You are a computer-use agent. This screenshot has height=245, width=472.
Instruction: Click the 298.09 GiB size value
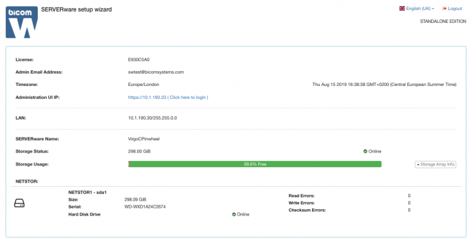135,200
